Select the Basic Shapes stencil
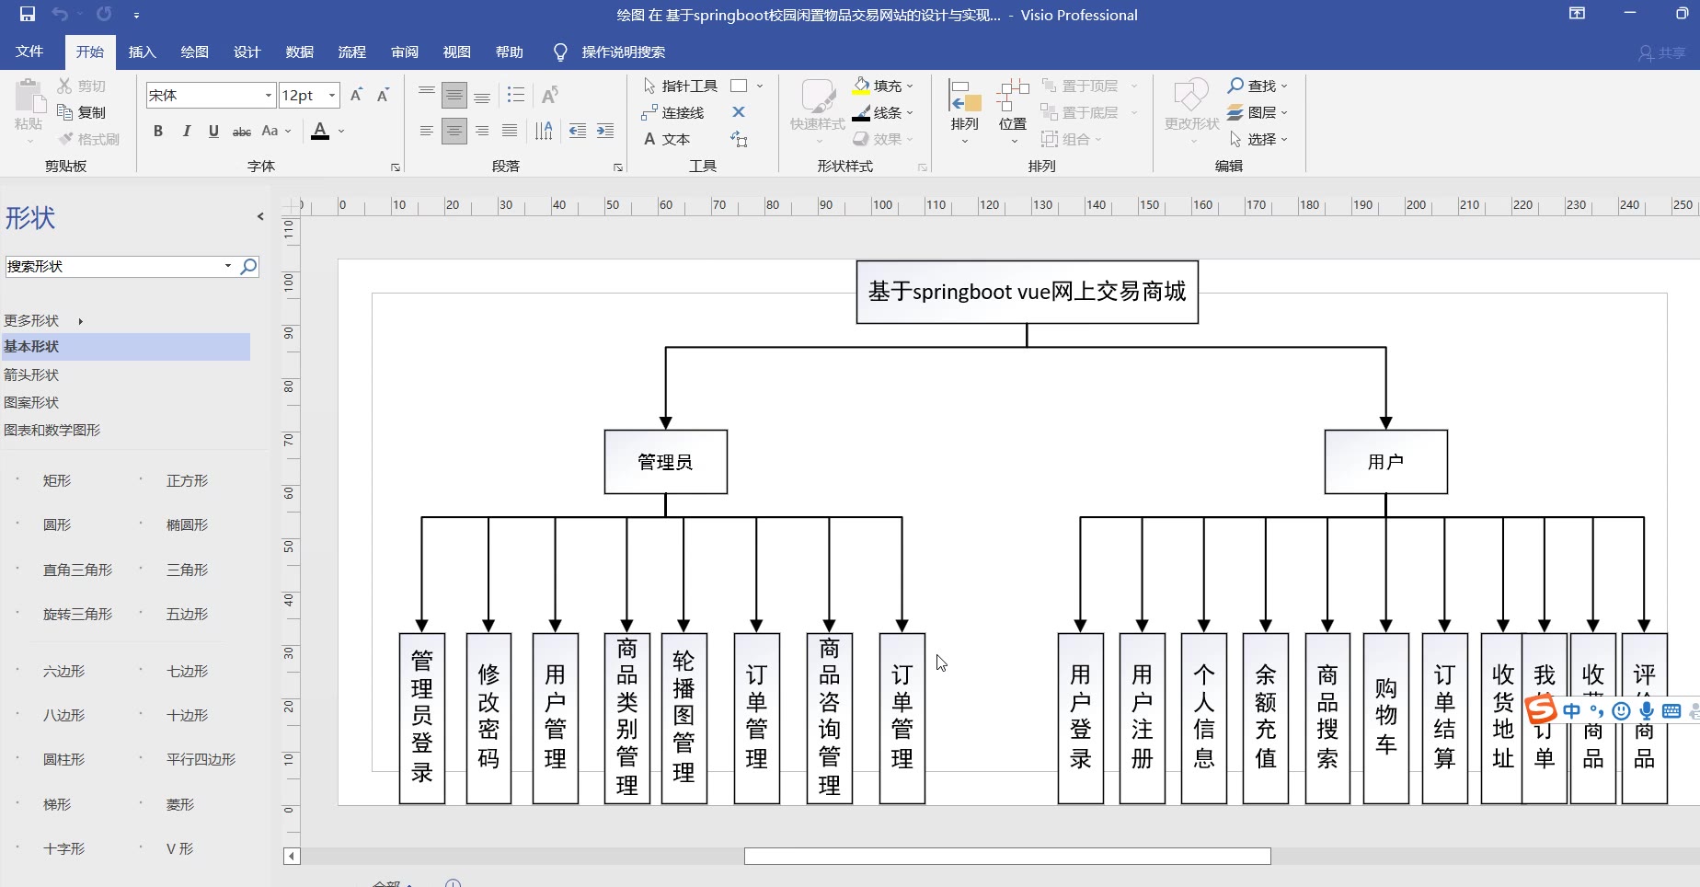The image size is (1700, 887). [x=125, y=346]
